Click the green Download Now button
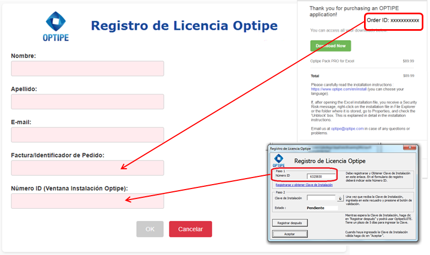 pos(330,46)
